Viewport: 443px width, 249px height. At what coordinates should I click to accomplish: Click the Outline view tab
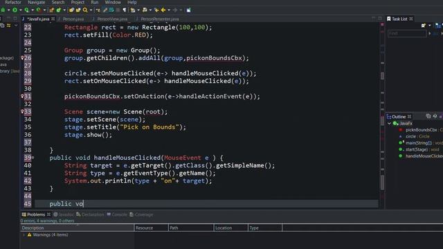[x=399, y=117]
